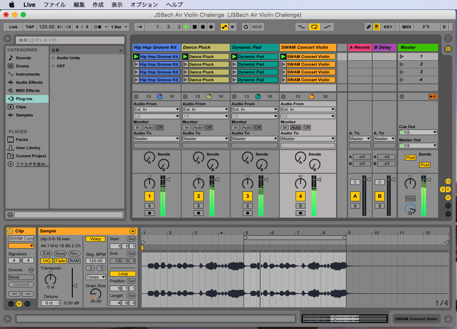Toggle the clip Envelopes box E
Image resolution: width=457 pixels, height=329 pixels.
27,304
